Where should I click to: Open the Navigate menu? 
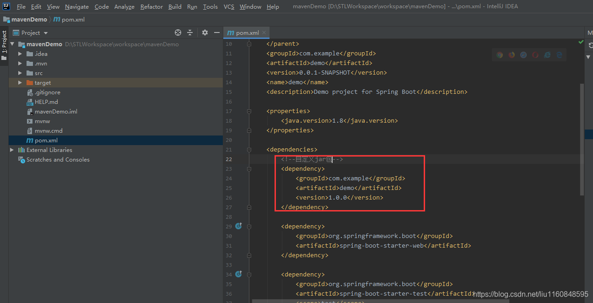coord(77,6)
